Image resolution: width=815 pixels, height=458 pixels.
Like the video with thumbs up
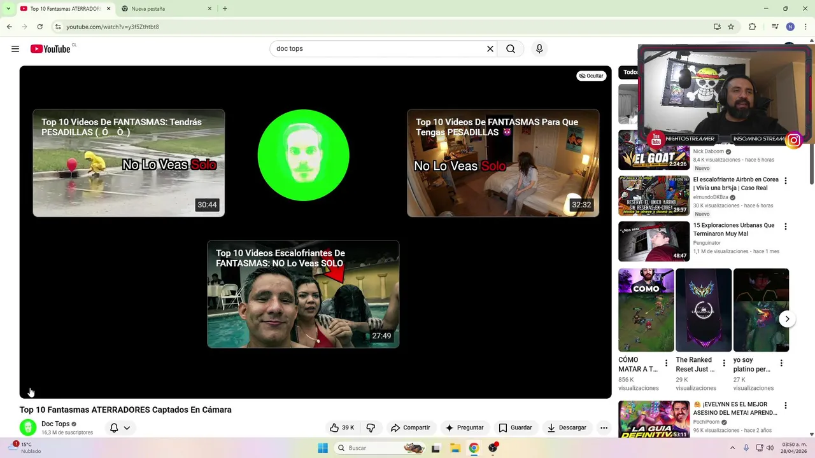(342, 427)
